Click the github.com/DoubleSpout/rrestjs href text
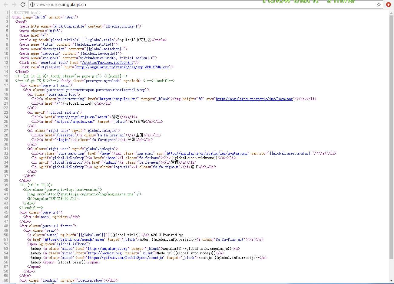394x284 pixels. click(x=126, y=258)
